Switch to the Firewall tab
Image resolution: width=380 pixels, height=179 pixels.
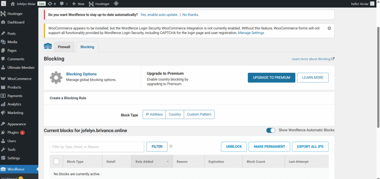64,47
